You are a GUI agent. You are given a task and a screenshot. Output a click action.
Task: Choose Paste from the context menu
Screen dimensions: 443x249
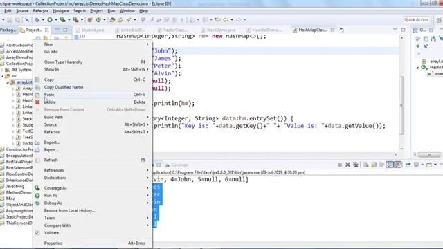[x=93, y=95]
